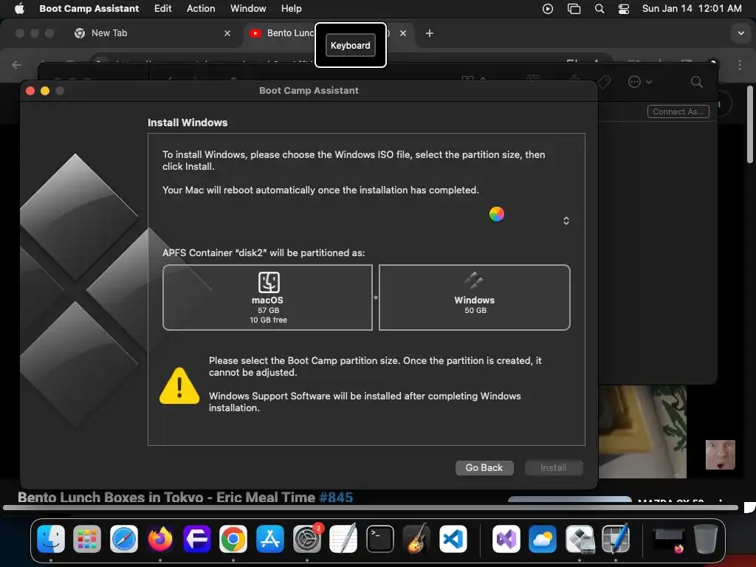Image resolution: width=756 pixels, height=567 pixels.
Task: Select the macOS partition box
Action: tap(267, 297)
